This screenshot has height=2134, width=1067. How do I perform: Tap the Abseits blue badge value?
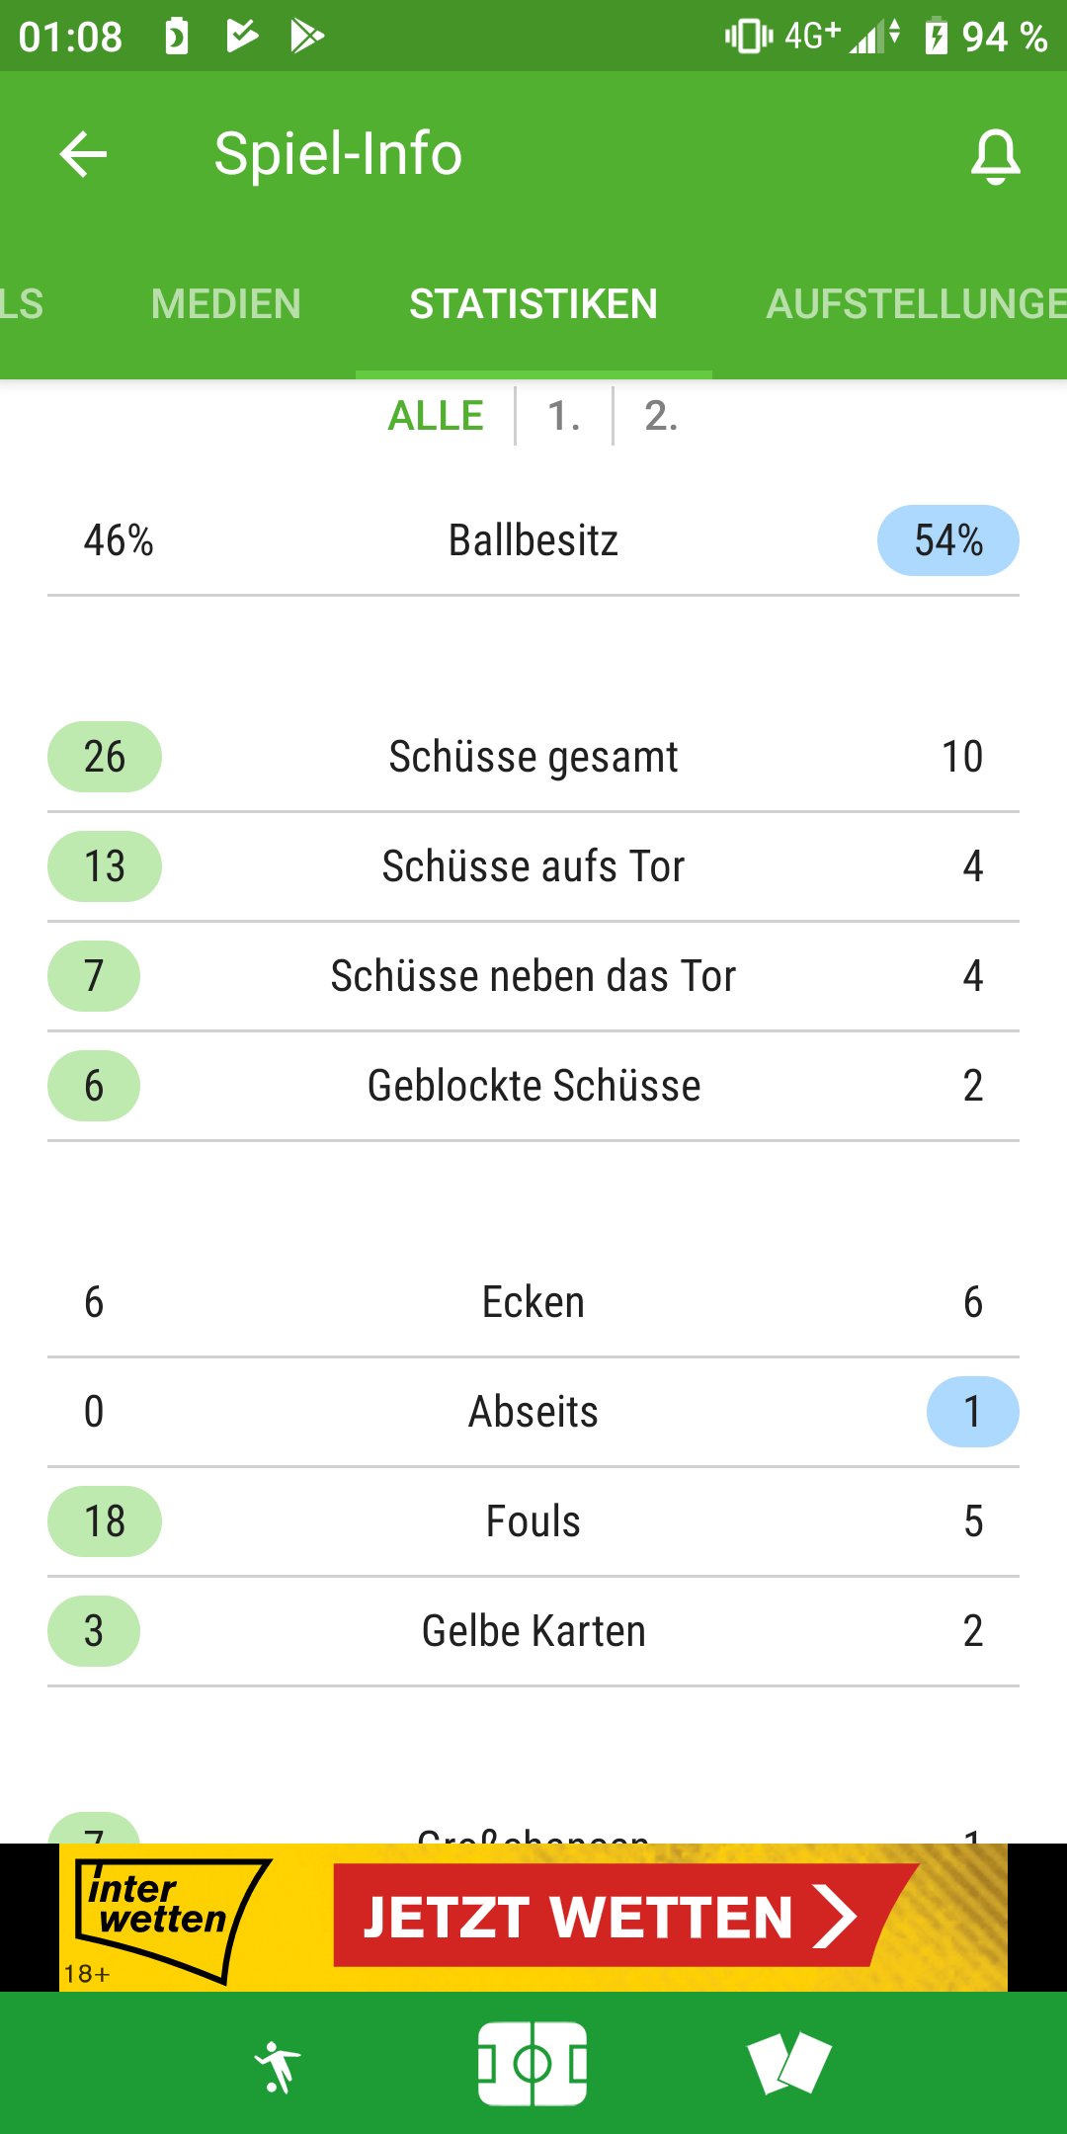[x=973, y=1412]
